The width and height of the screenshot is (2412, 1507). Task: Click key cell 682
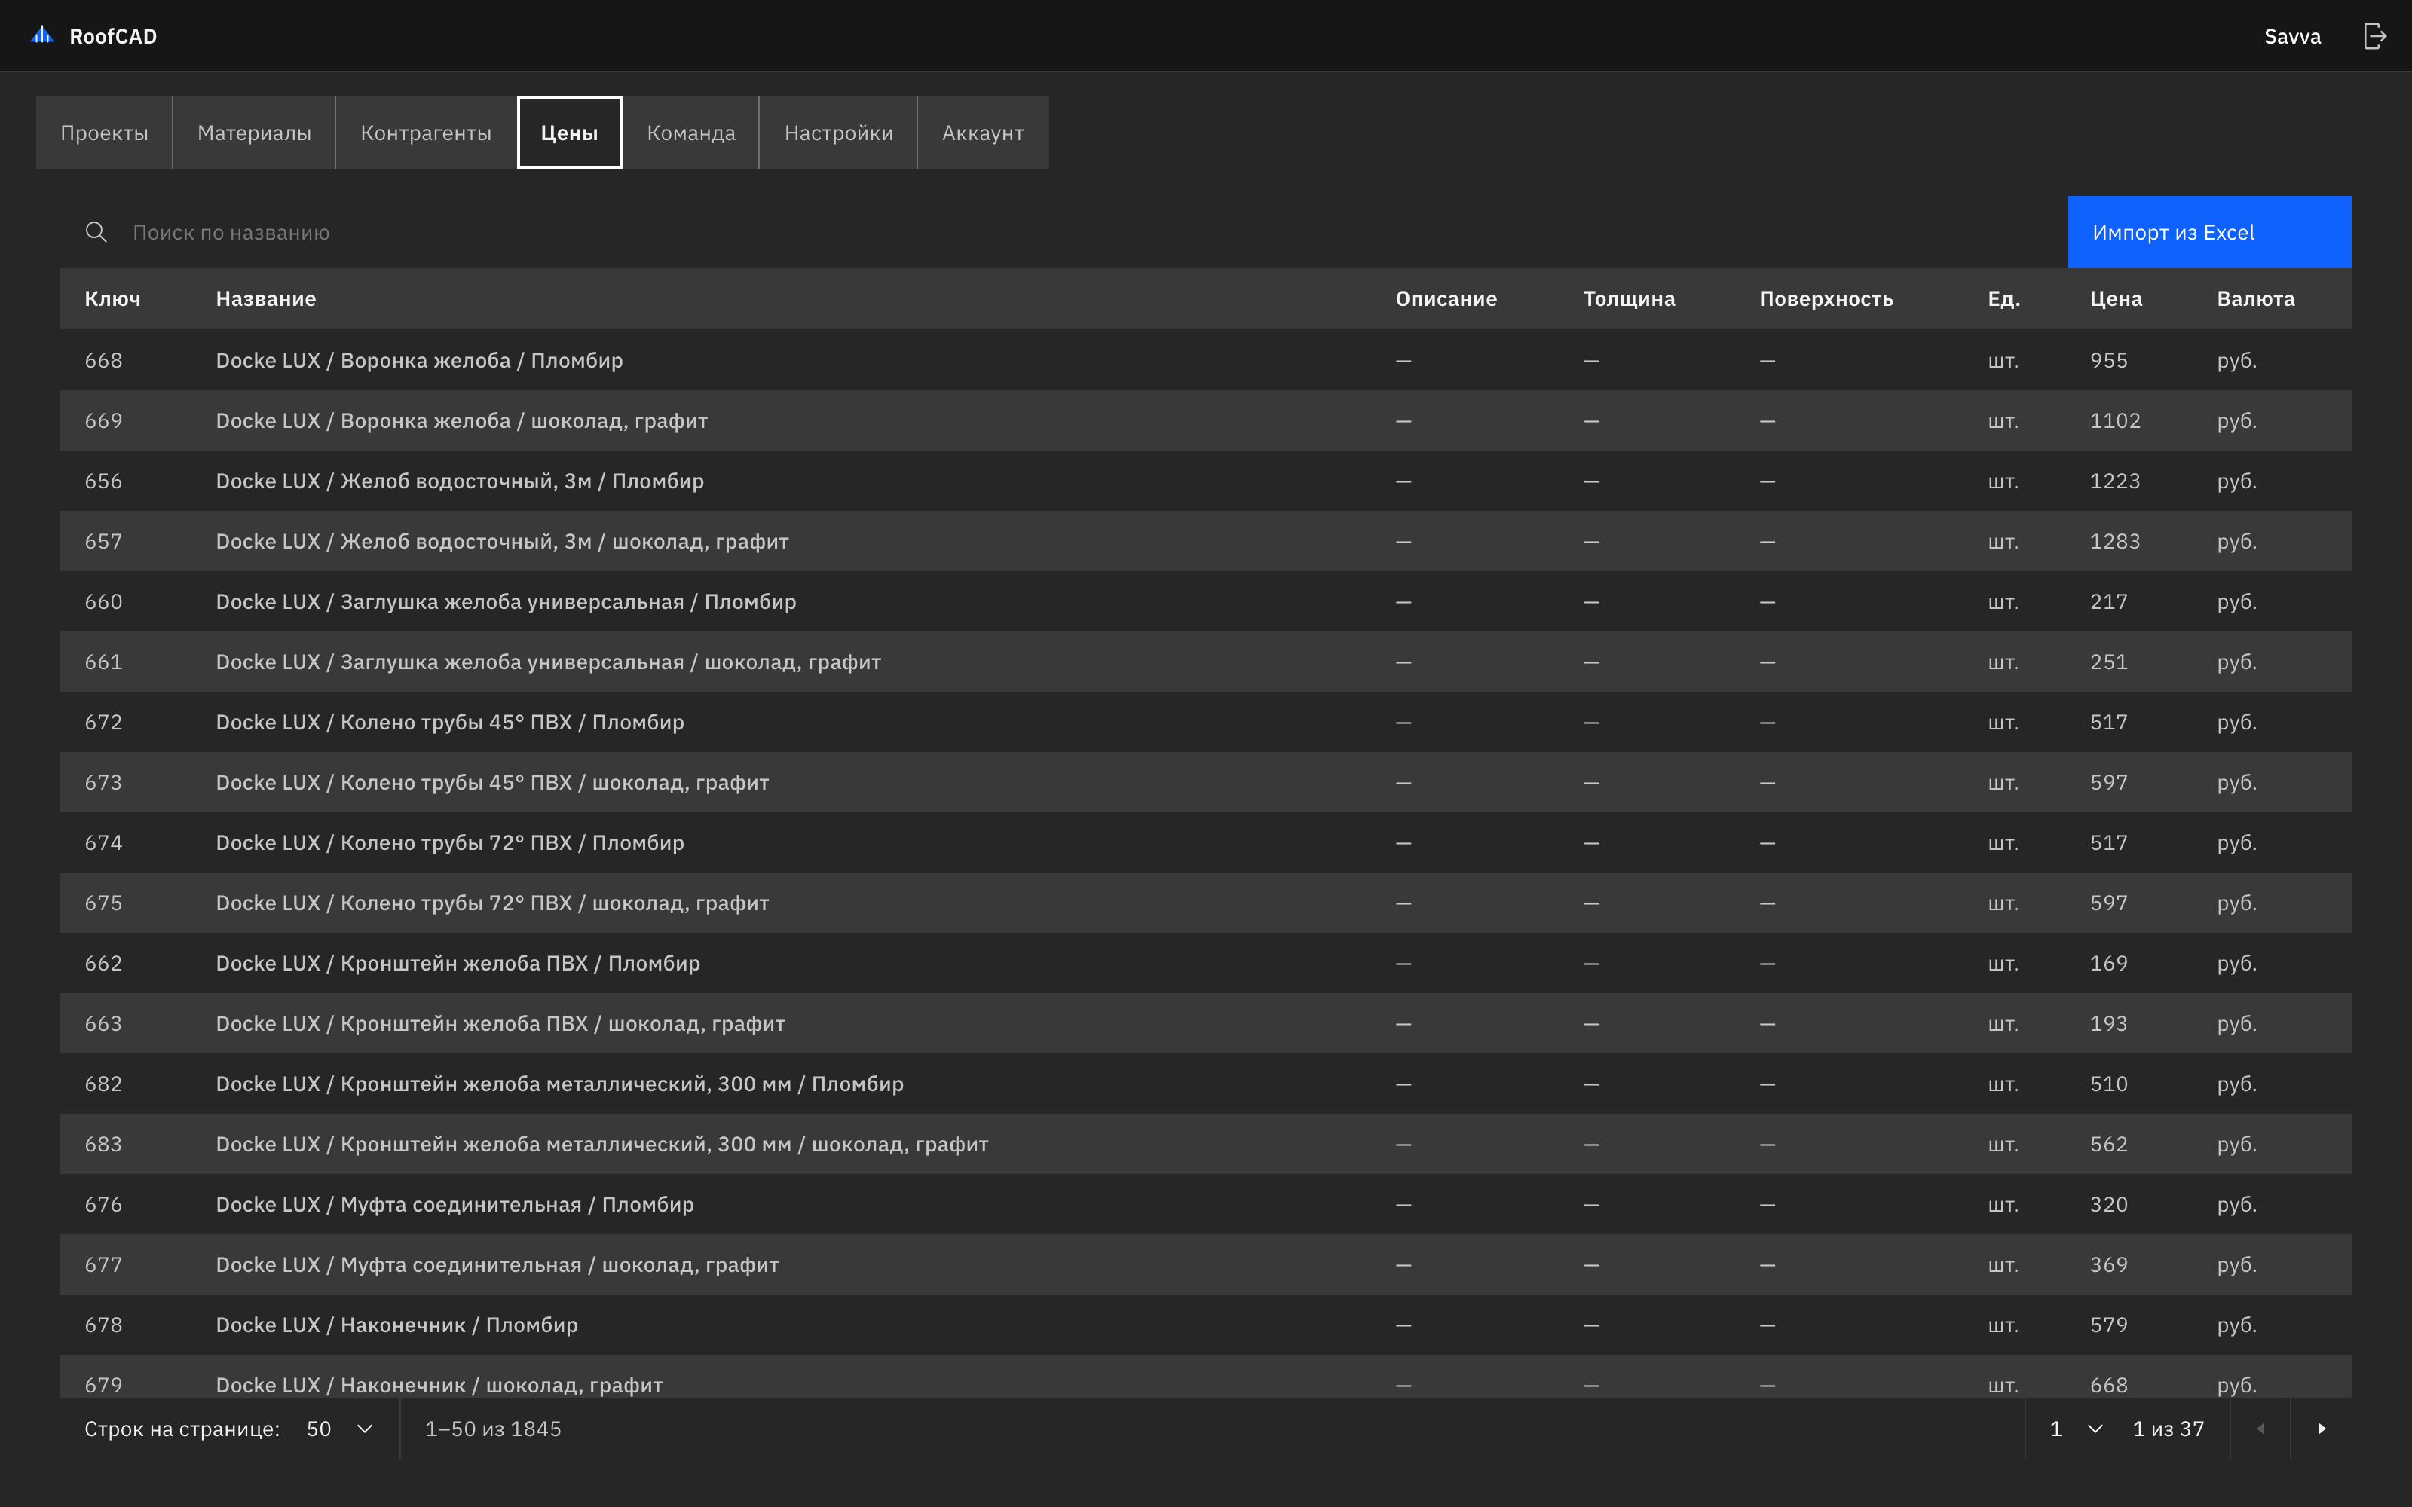coord(104,1084)
